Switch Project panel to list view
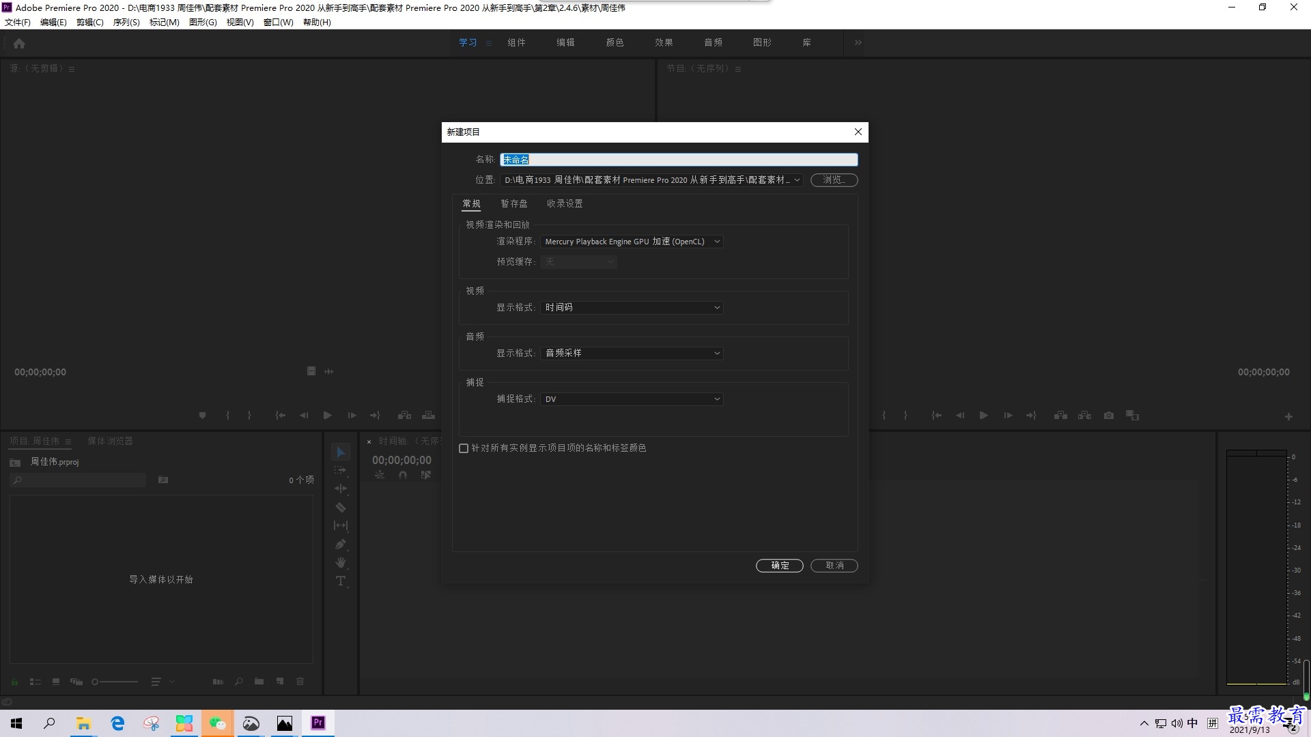 (x=36, y=682)
